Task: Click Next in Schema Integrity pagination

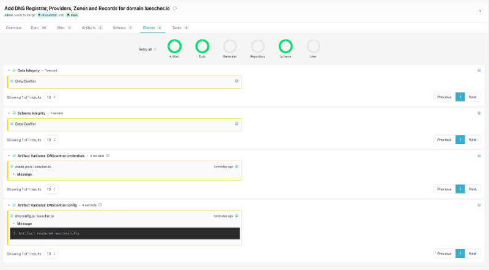Action: pos(472,140)
